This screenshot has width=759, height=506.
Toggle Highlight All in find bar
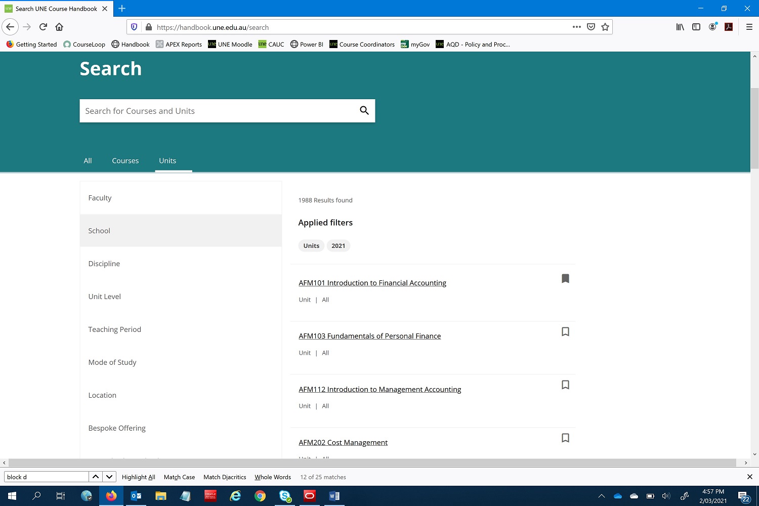[x=138, y=477]
